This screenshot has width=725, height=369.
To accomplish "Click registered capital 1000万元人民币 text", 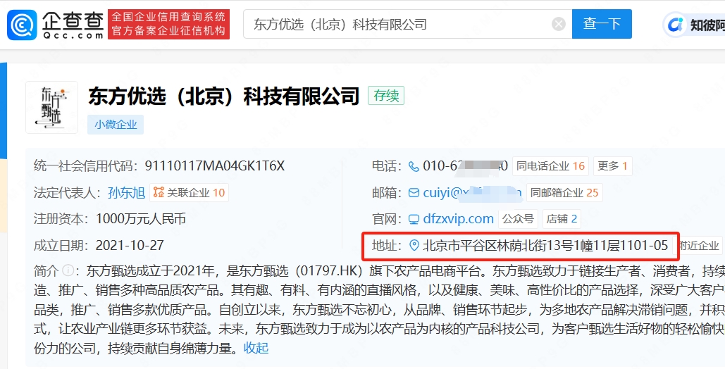I will (x=141, y=219).
